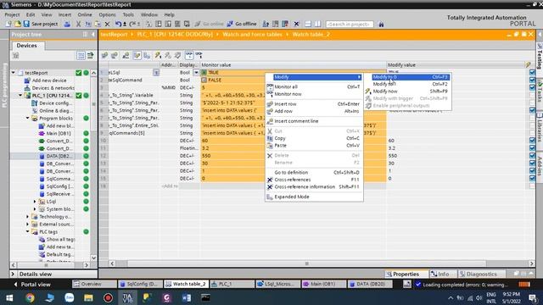Click the Open project icon
Image resolution: width=543 pixels, height=305 pixels.
(17, 24)
